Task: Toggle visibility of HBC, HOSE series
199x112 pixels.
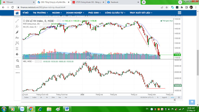Action: 36,61
